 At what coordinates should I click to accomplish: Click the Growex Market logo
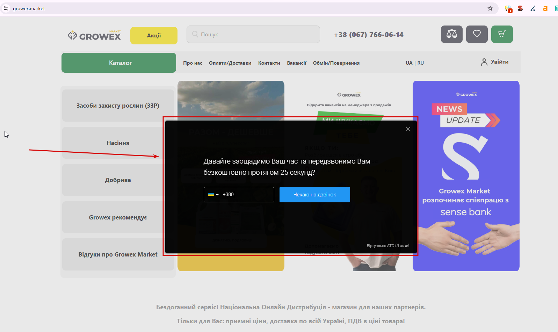pos(94,35)
